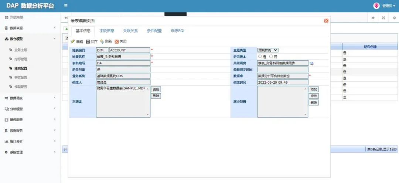Click the 数据库 input field
Image resolution: width=399 pixels, height=183 pixels.
click(283, 76)
